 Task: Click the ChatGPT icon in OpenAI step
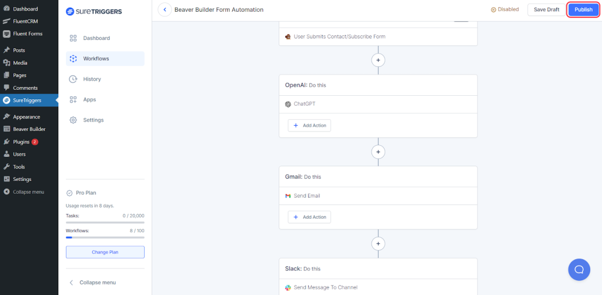pyautogui.click(x=288, y=104)
